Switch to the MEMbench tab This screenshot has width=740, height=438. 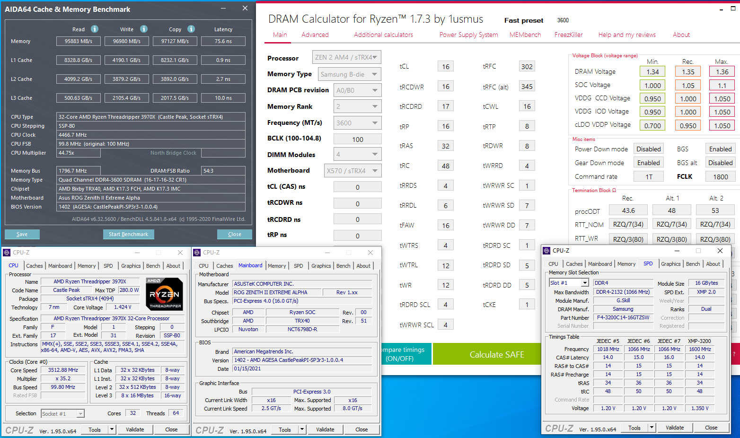pyautogui.click(x=525, y=35)
